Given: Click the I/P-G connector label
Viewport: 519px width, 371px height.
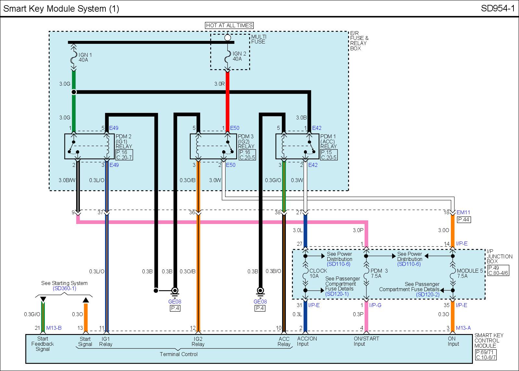Looking at the screenshot, I should point(375,305).
